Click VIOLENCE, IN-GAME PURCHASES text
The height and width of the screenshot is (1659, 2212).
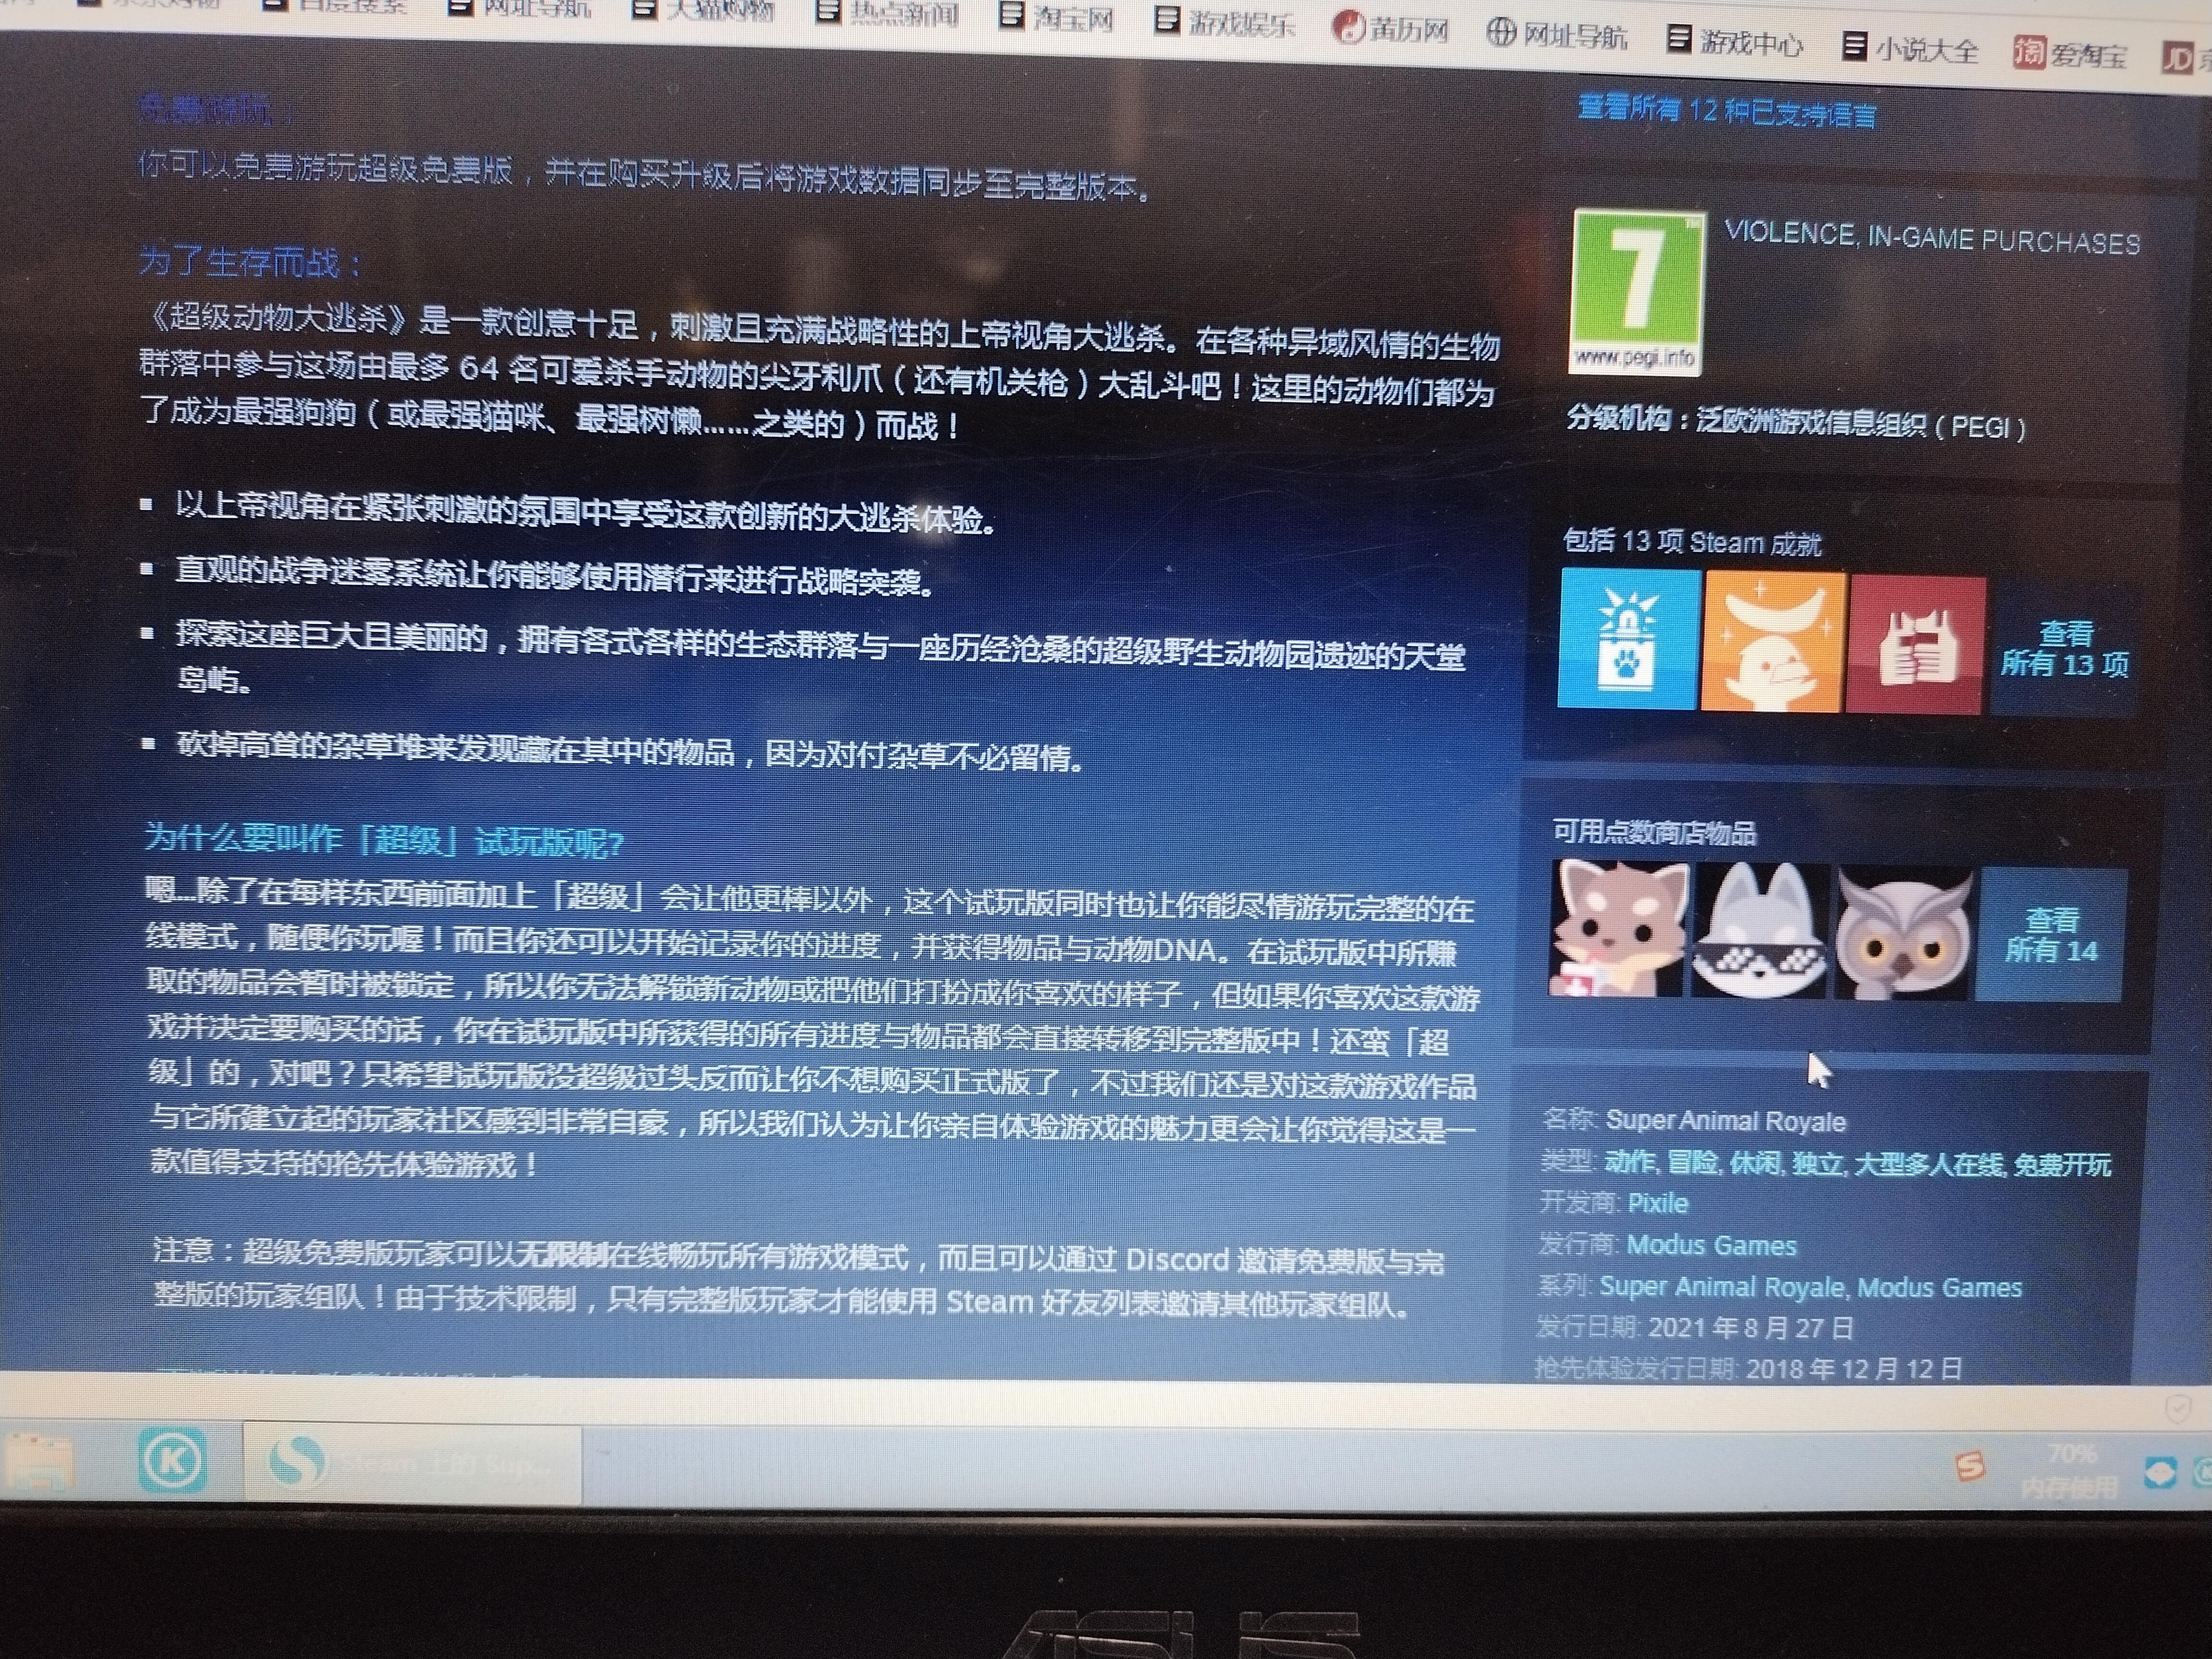coord(1932,238)
